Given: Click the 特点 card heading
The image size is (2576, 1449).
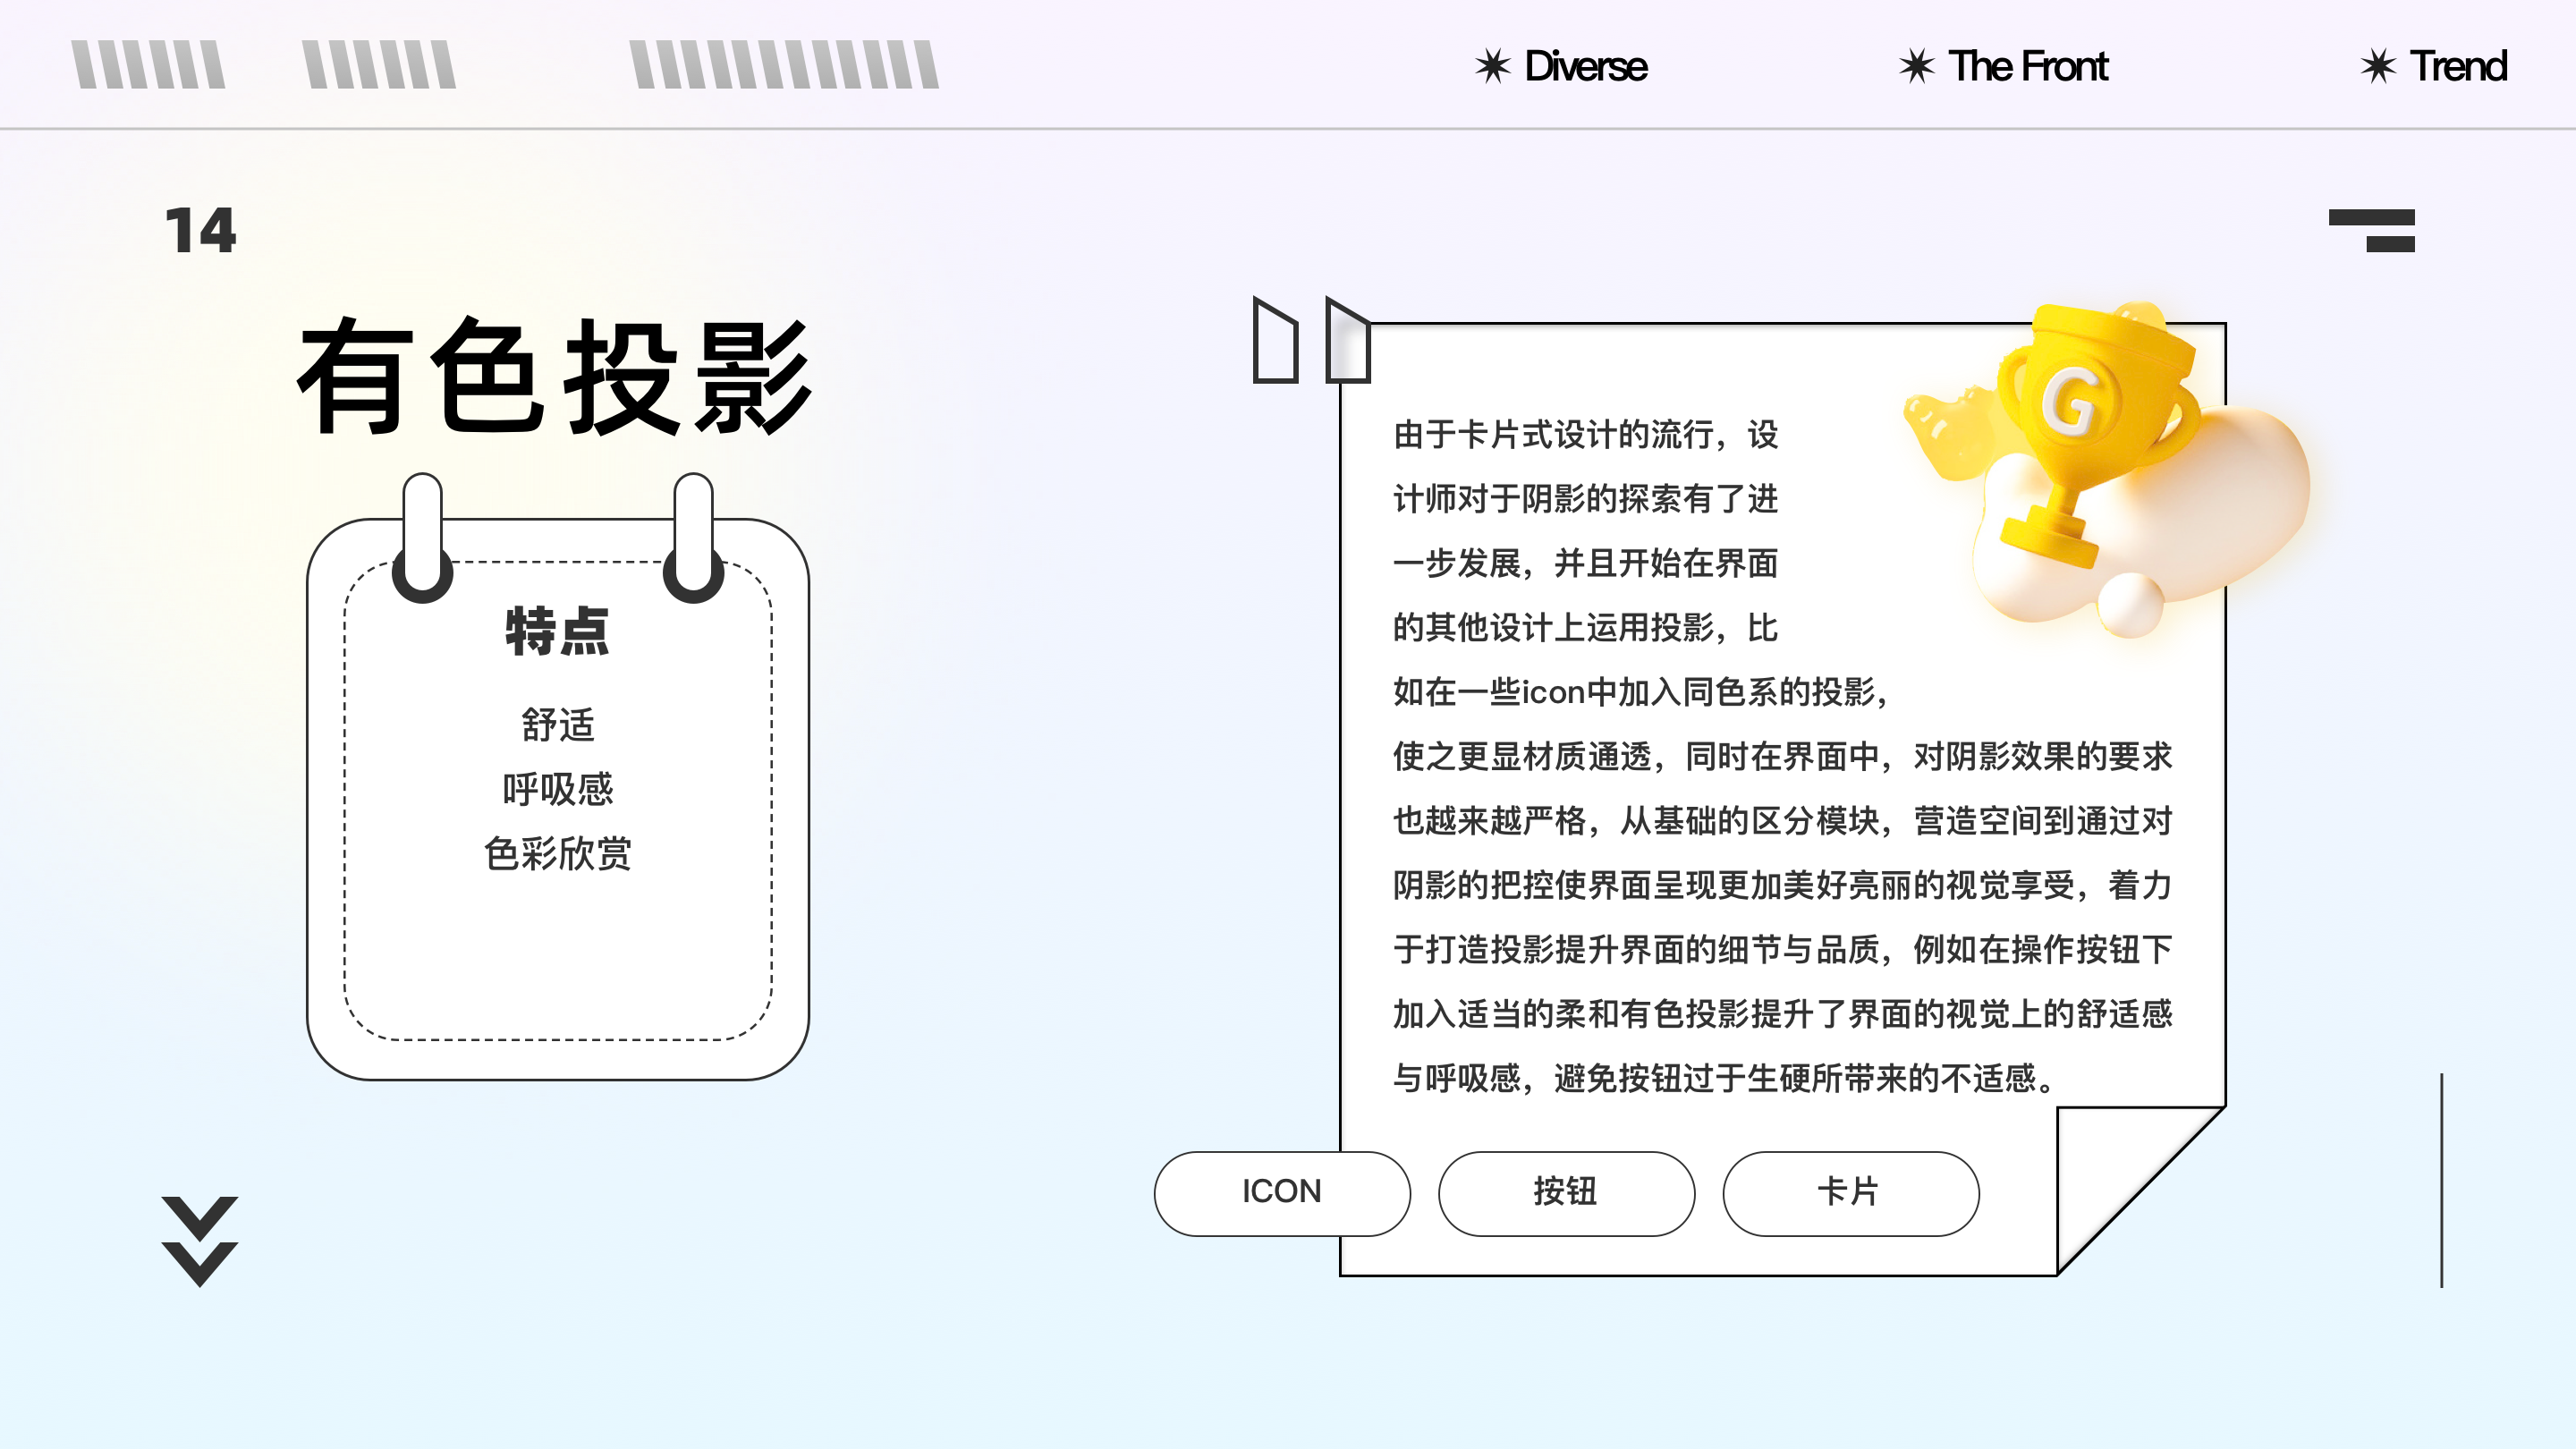Looking at the screenshot, I should click(557, 631).
